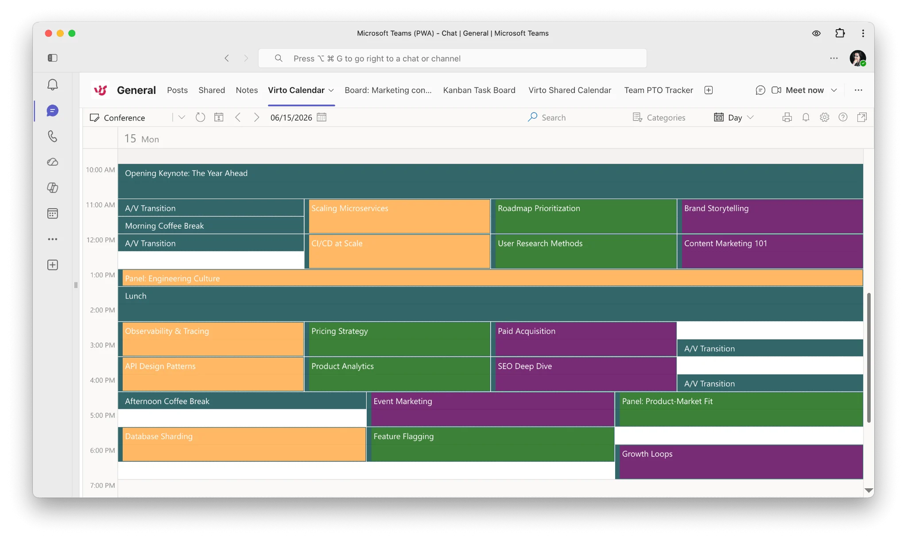Open the date picker calendar icon
Image resolution: width=907 pixels, height=541 pixels.
pos(322,117)
